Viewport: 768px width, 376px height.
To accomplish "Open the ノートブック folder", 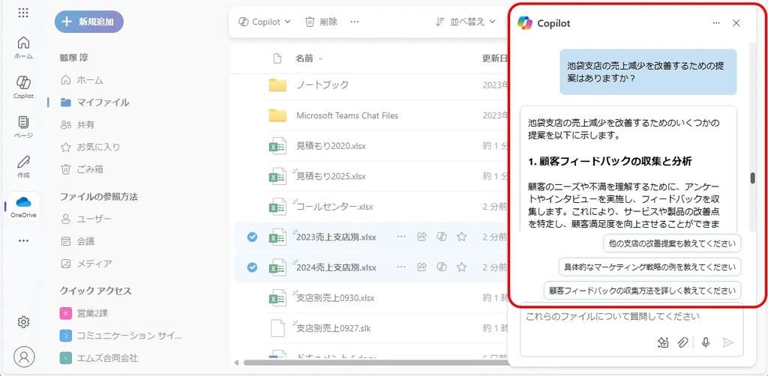I will (322, 85).
